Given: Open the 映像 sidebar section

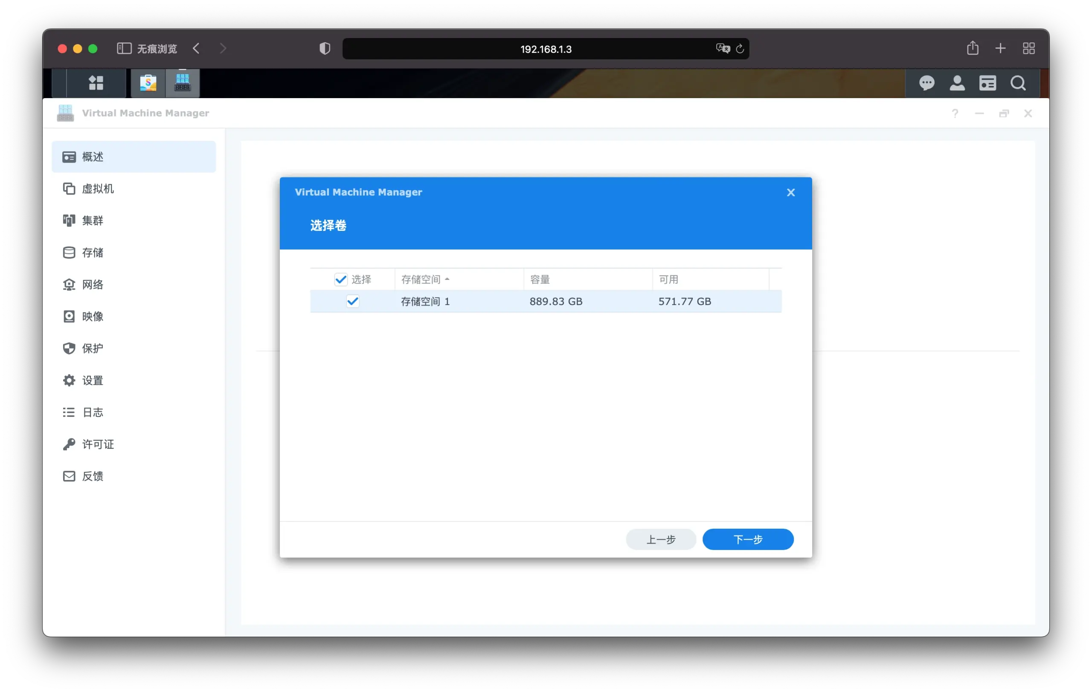Looking at the screenshot, I should 134,317.
